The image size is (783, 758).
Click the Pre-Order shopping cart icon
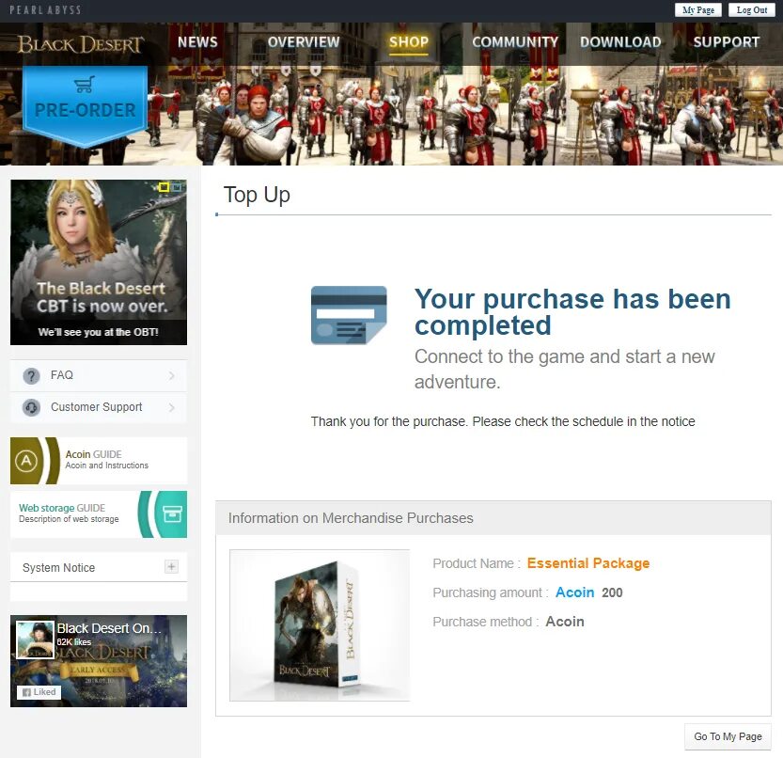pos(85,85)
